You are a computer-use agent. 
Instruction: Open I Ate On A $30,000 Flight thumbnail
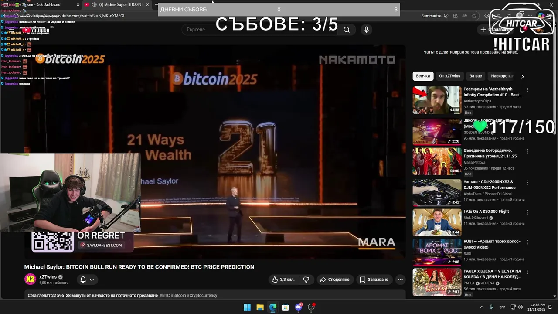pos(437,222)
